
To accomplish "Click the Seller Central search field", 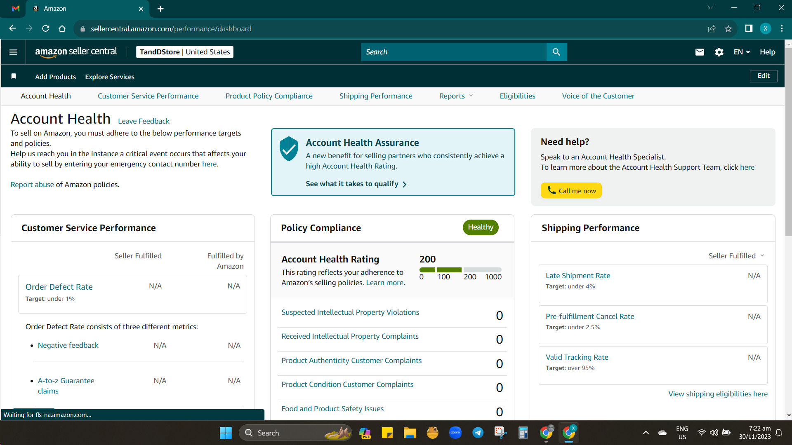I will pyautogui.click(x=454, y=52).
